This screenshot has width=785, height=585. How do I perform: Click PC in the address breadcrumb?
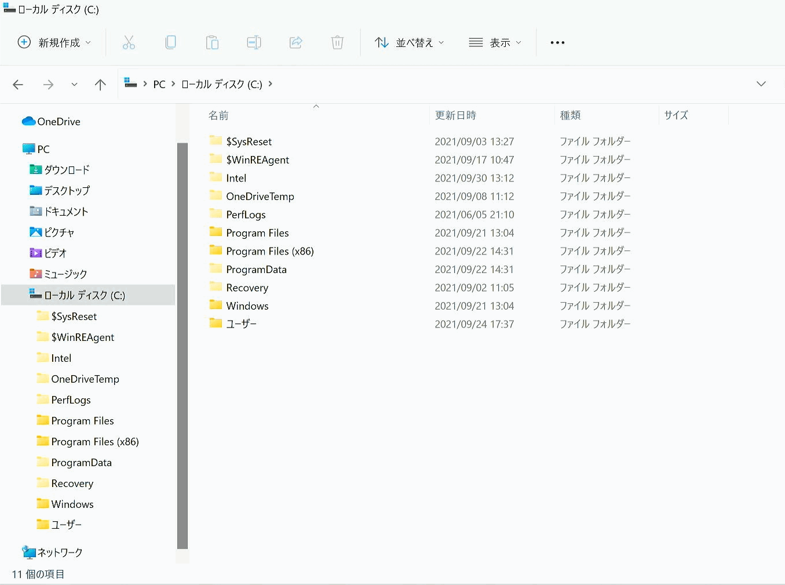[x=159, y=85]
